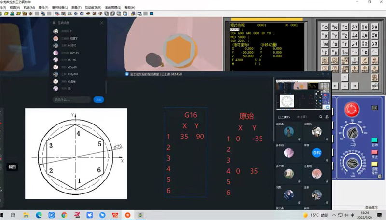
Task: Click the EOB key on keypad
Action: (x=345, y=53)
